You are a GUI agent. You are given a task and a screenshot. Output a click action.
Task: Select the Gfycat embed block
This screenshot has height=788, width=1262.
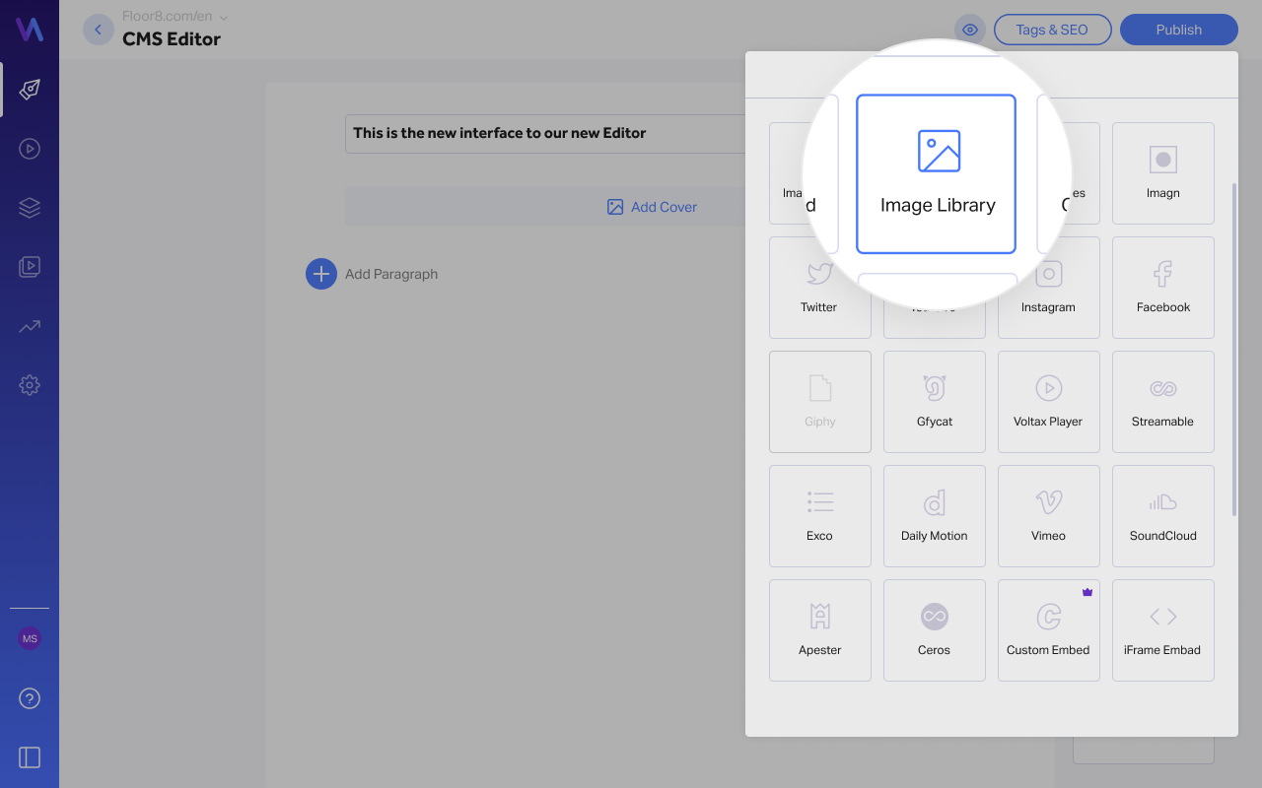coord(935,402)
